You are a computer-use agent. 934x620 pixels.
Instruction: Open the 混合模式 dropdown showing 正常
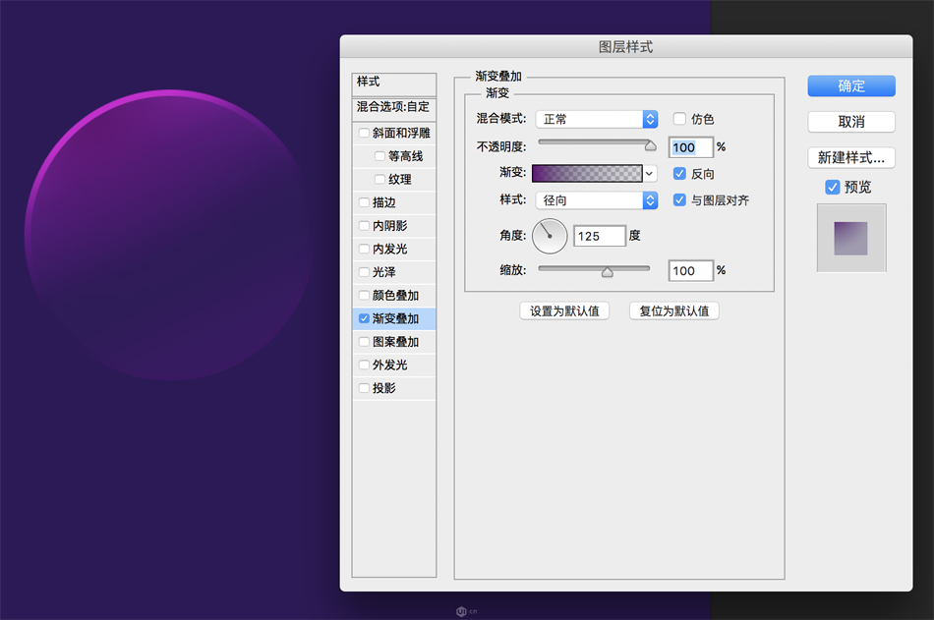(597, 119)
